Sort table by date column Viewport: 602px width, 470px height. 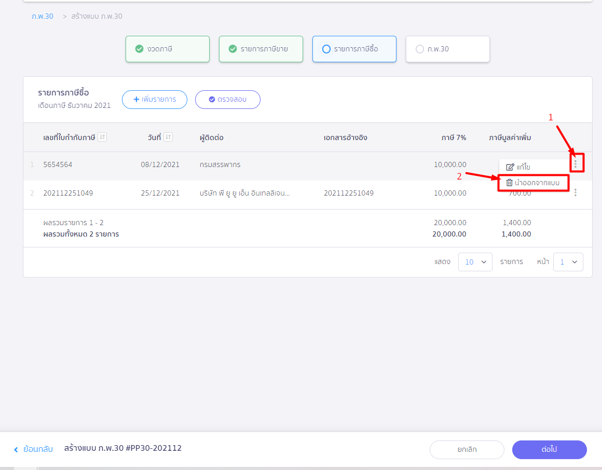(168, 137)
